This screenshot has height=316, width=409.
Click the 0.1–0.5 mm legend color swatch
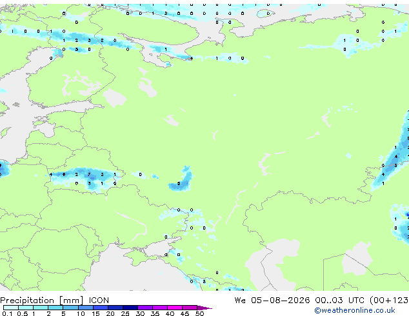pyautogui.click(x=11, y=308)
